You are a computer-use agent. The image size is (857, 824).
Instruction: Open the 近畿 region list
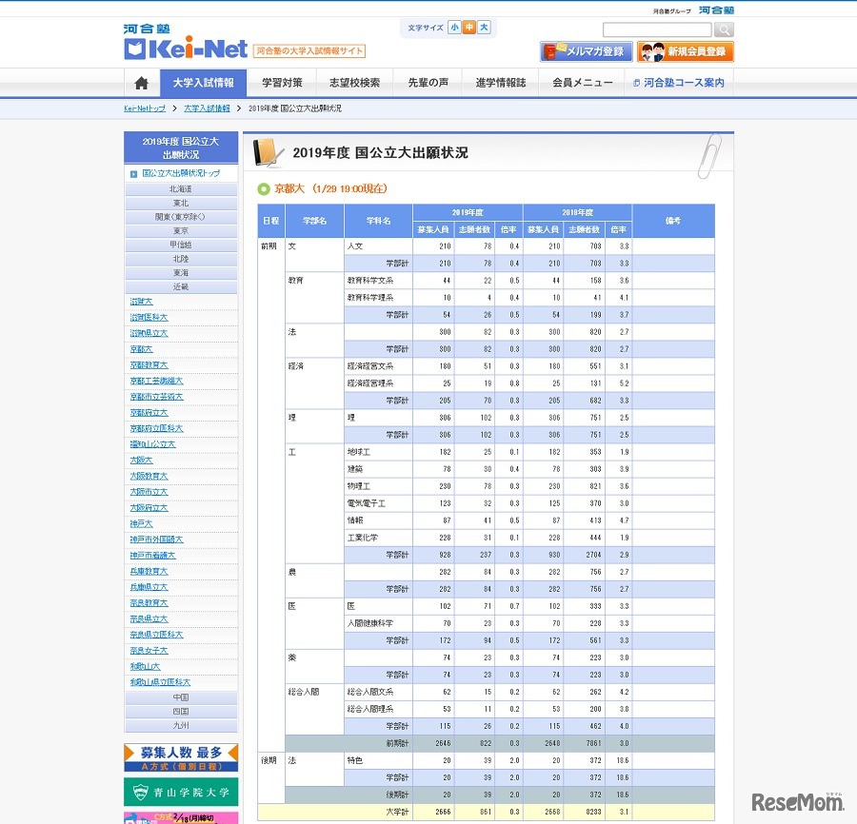coord(180,285)
